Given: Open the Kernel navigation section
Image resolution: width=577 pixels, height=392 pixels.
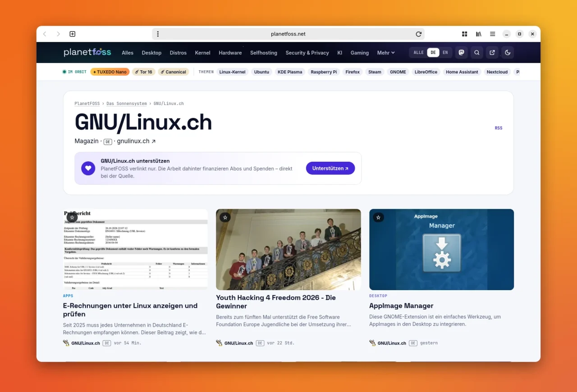Looking at the screenshot, I should [x=203, y=53].
